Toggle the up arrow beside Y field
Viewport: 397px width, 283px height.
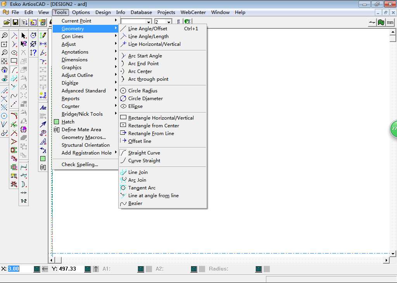96,269
